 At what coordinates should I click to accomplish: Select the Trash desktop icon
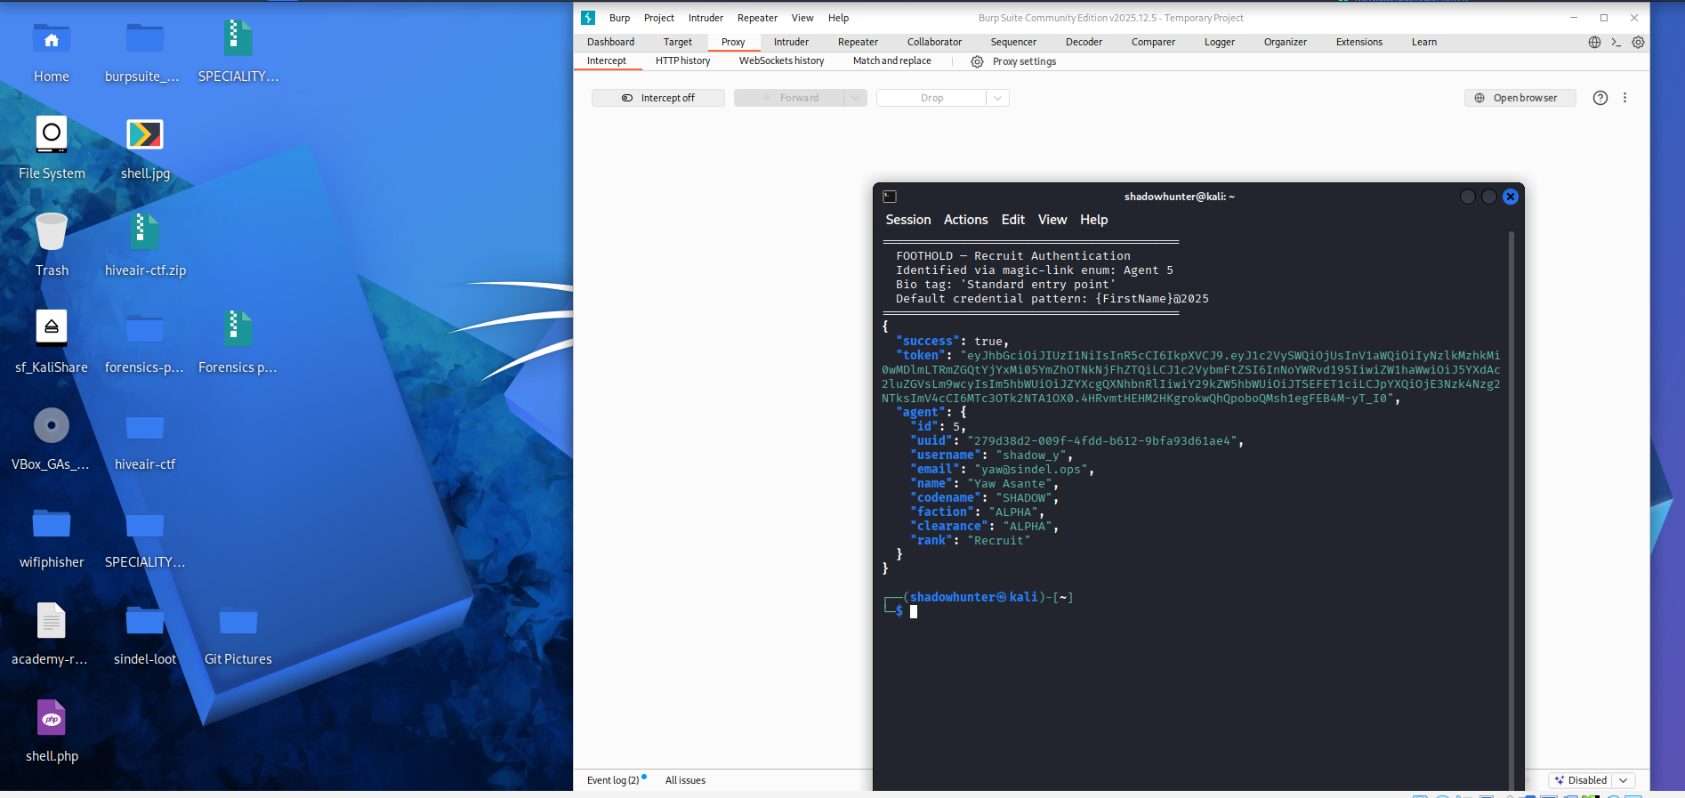point(52,232)
